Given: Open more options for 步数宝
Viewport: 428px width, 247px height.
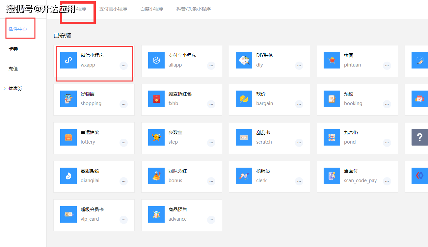Looking at the screenshot, I should [211, 143].
